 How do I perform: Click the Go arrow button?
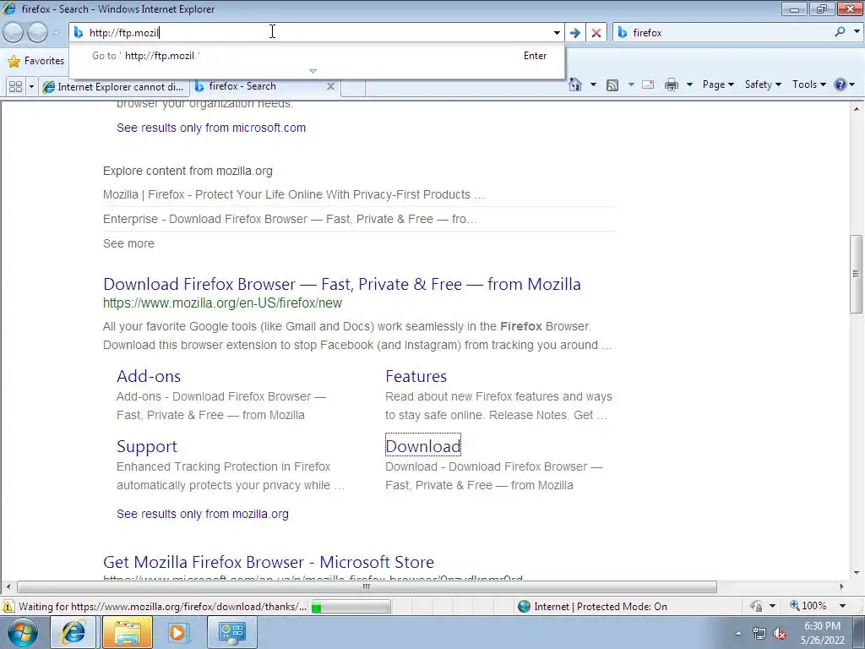click(x=574, y=33)
